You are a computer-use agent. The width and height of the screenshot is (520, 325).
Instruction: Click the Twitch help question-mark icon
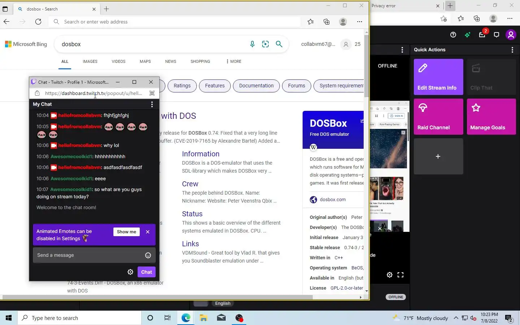453,35
